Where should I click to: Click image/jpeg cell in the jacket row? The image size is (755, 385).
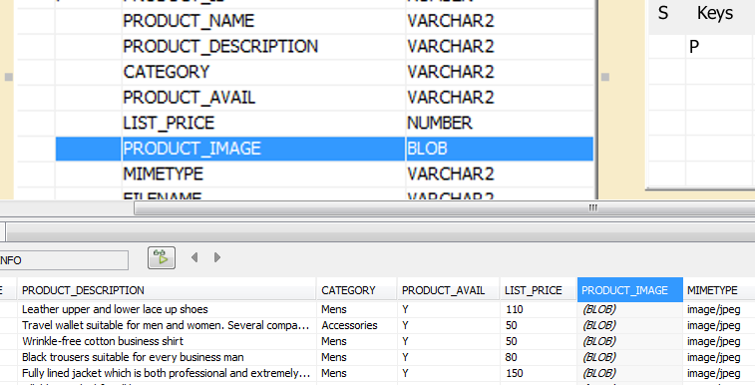(719, 373)
